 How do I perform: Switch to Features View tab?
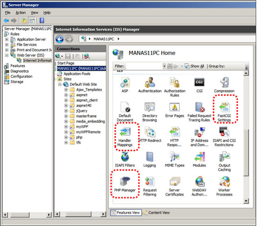click(x=126, y=213)
